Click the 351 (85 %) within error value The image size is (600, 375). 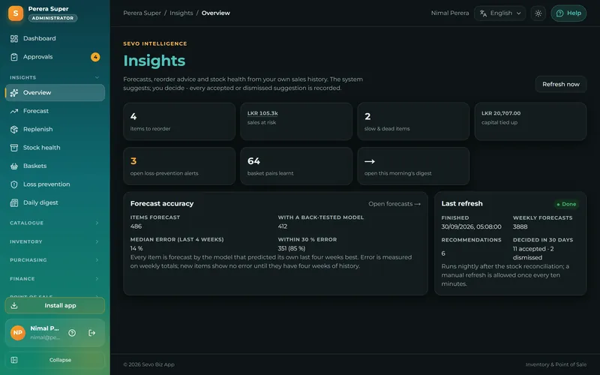click(292, 248)
